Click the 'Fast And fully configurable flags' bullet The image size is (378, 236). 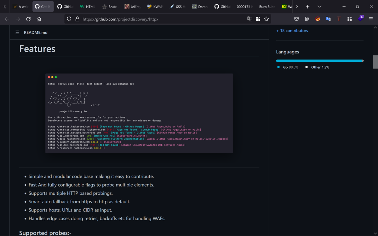coord(91,185)
